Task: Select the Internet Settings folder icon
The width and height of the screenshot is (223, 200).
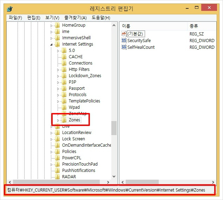Action: (x=58, y=44)
